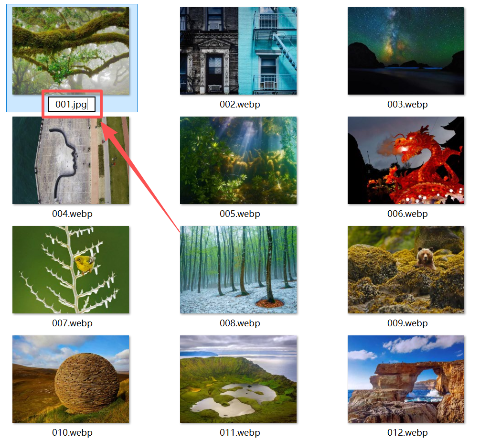Select the bear among mossy rocks thumbnail
Screen dimensions: 490x440
pos(405,270)
